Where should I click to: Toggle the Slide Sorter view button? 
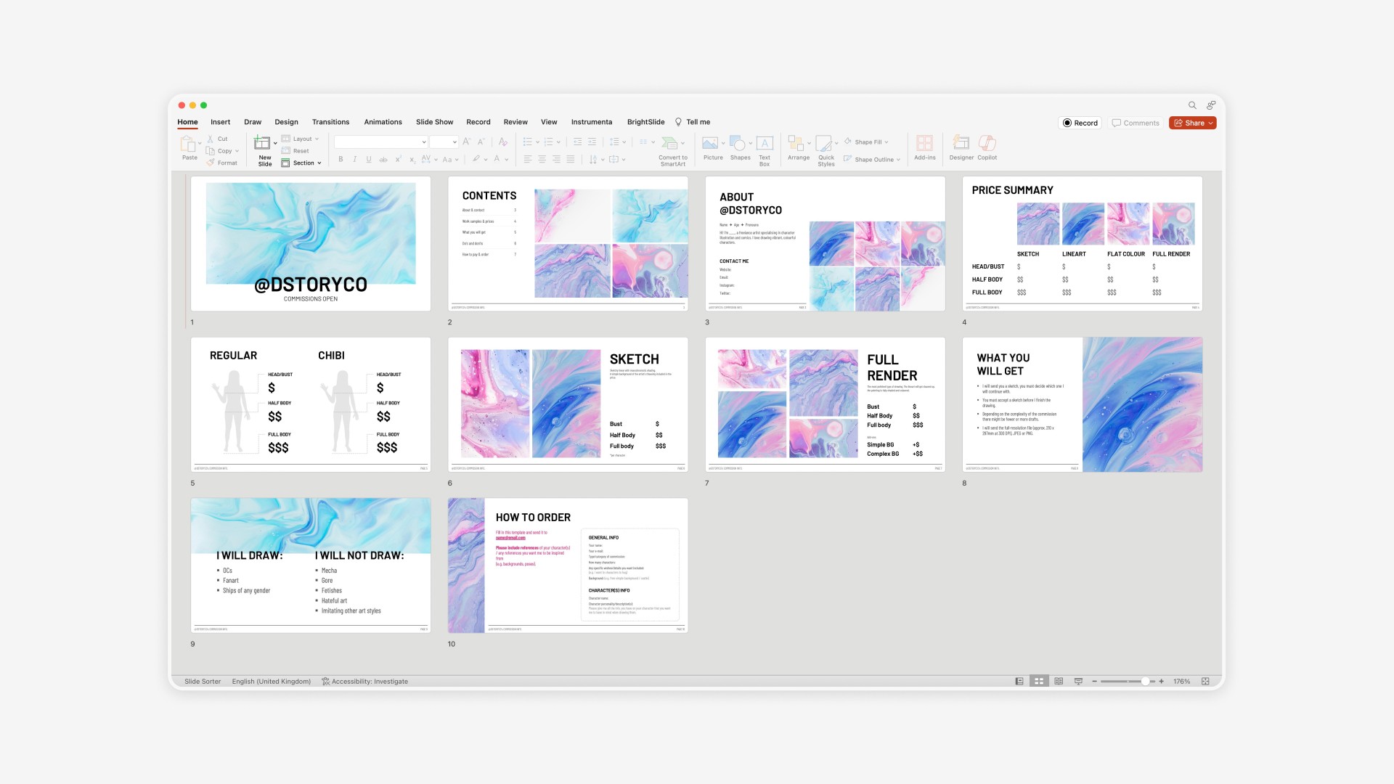[x=1039, y=682]
